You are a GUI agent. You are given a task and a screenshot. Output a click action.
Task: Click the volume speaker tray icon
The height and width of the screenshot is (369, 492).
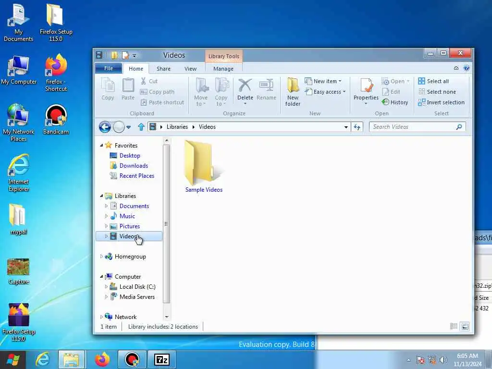tap(443, 360)
